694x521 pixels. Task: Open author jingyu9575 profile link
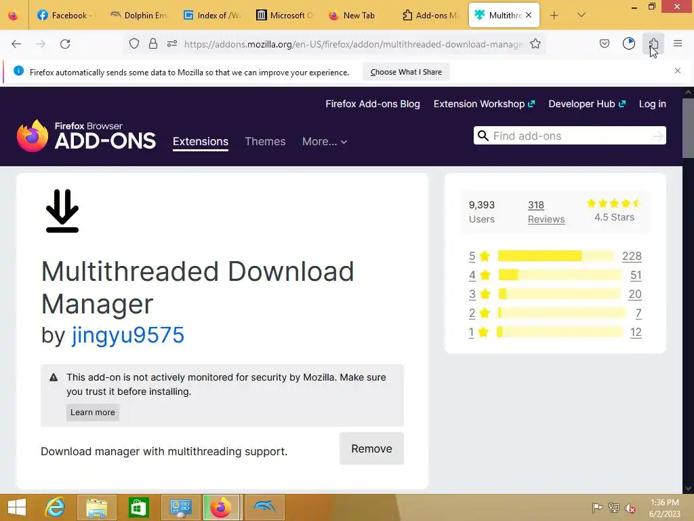click(x=127, y=335)
